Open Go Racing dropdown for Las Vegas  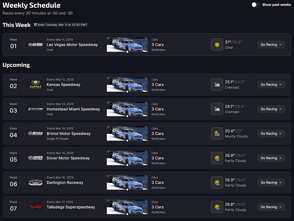point(271,45)
